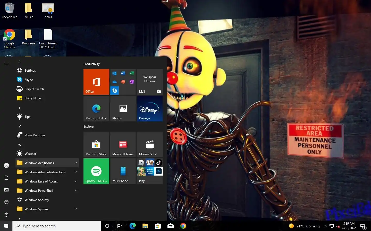Click the Explore group title

coord(88,127)
